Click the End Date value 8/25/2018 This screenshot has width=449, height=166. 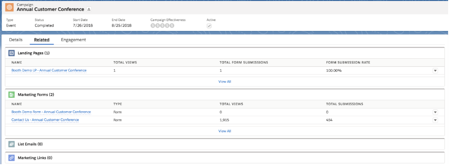click(x=121, y=26)
